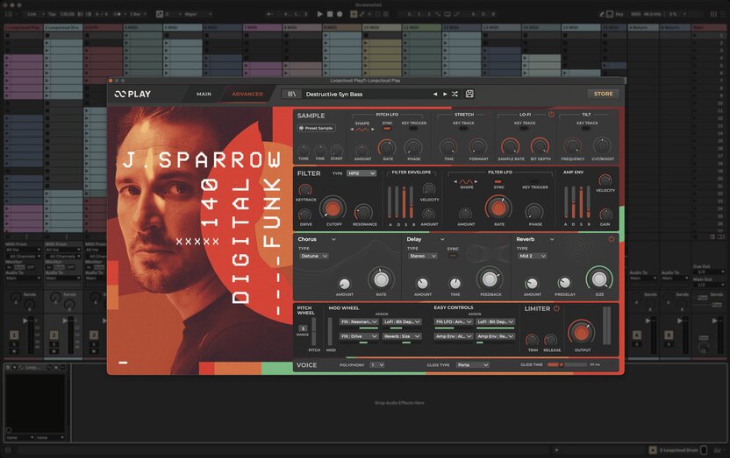
Task: Open the Reverb effect selector dropdown
Action: pyautogui.click(x=535, y=239)
